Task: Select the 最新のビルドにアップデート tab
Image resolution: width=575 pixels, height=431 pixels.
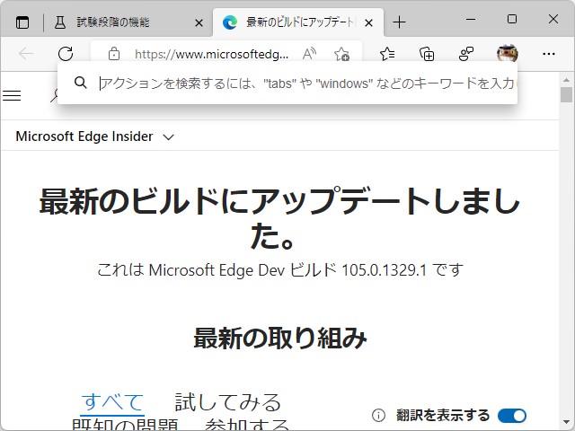Action: pyautogui.click(x=297, y=22)
